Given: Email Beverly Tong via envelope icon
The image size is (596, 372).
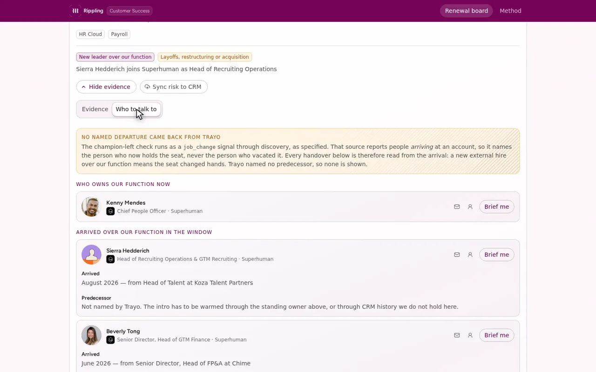Looking at the screenshot, I should (457, 335).
